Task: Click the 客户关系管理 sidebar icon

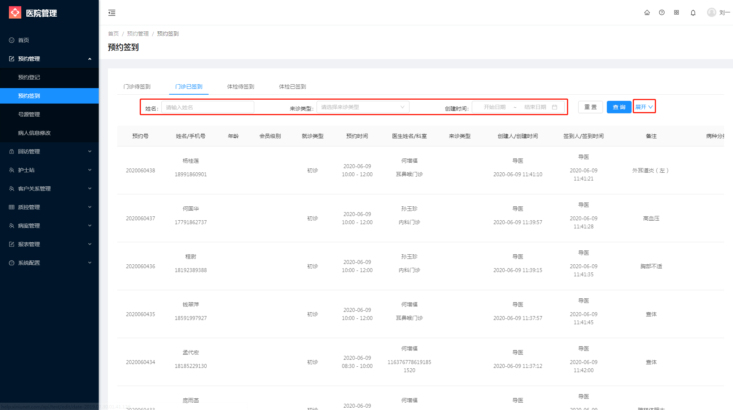Action: tap(12, 189)
